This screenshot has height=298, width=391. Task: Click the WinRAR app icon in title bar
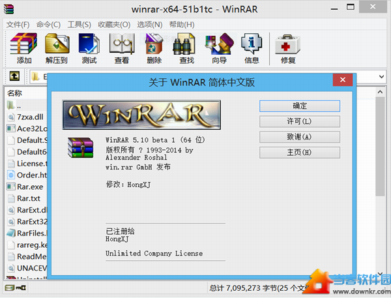pyautogui.click(x=8, y=8)
